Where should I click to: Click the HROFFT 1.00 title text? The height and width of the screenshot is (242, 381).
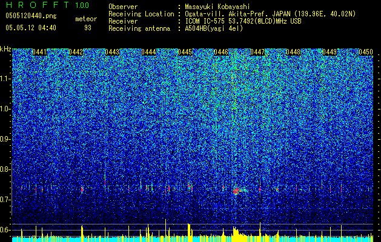[48, 5]
